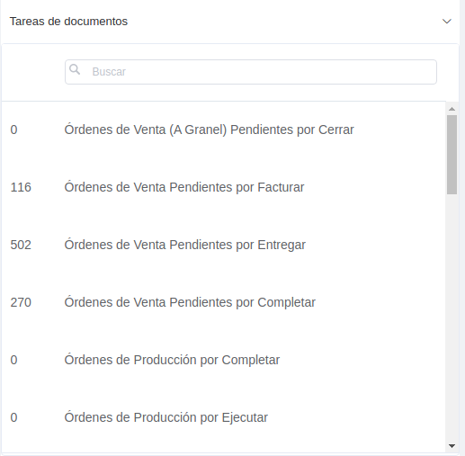Open Órdenes de Venta Pendientes por Completar
The width and height of the screenshot is (465, 456).
pos(190,302)
